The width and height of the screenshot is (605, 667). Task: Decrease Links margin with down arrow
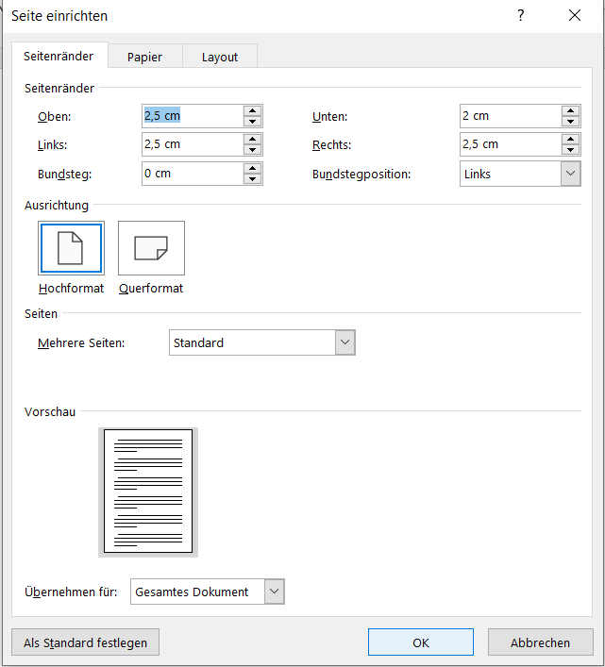(252, 150)
